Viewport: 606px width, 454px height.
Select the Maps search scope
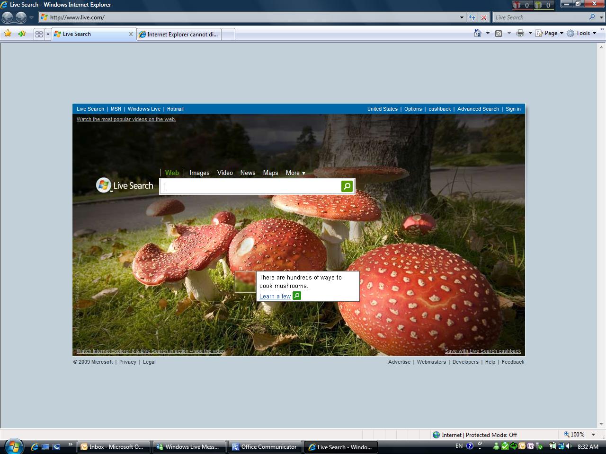[270, 173]
